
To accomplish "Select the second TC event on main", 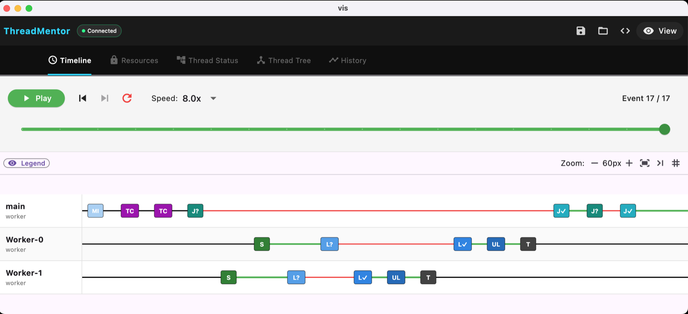I will tap(163, 211).
